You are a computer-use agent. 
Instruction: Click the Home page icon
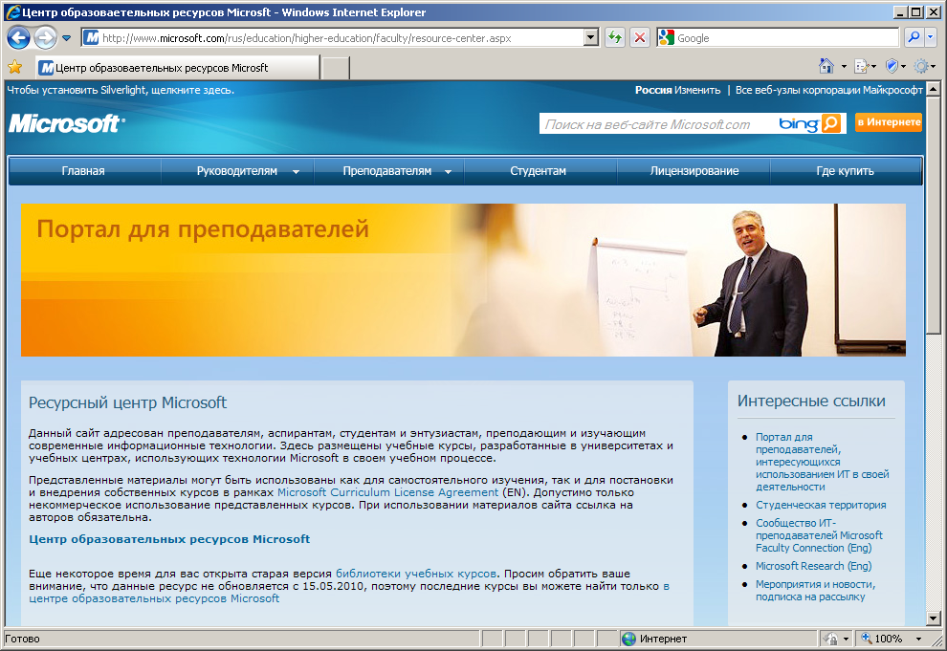(x=826, y=66)
